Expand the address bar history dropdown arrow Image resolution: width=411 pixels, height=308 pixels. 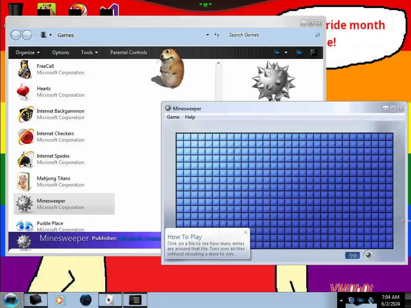pyautogui.click(x=208, y=35)
